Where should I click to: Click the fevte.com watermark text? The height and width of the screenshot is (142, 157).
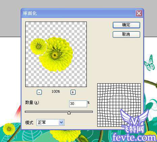pyautogui.click(x=135, y=137)
